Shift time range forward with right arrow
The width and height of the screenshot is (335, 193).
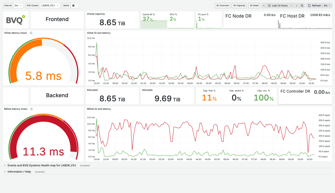click(x=296, y=6)
